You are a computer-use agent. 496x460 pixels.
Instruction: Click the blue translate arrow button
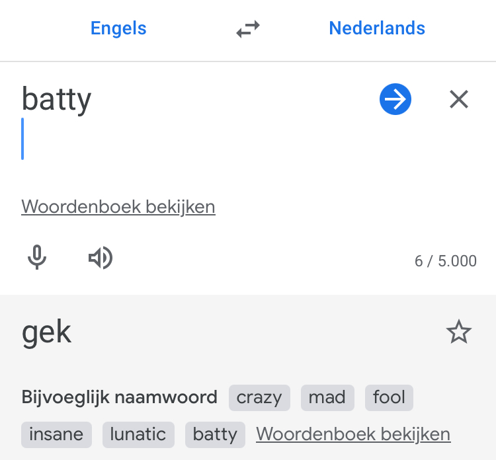click(395, 99)
